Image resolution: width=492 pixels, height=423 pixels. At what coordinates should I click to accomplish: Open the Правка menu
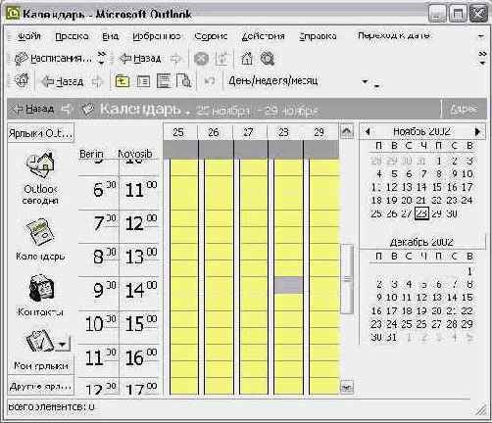(72, 36)
